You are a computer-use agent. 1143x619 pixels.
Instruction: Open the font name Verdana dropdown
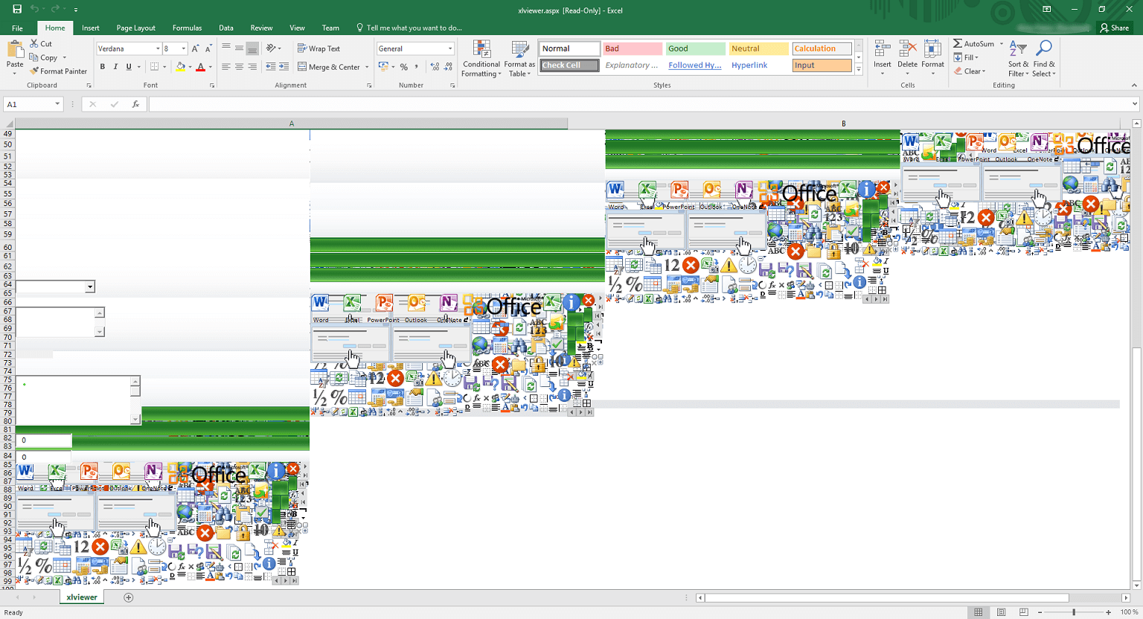point(158,48)
